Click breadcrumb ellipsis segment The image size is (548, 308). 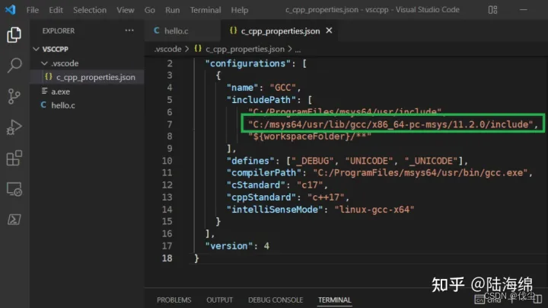coord(298,50)
